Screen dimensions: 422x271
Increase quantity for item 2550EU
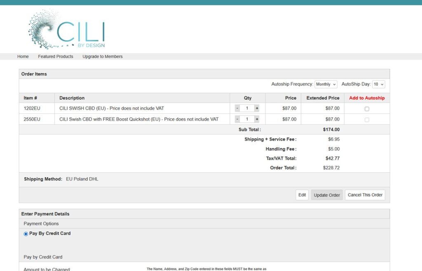(x=257, y=119)
